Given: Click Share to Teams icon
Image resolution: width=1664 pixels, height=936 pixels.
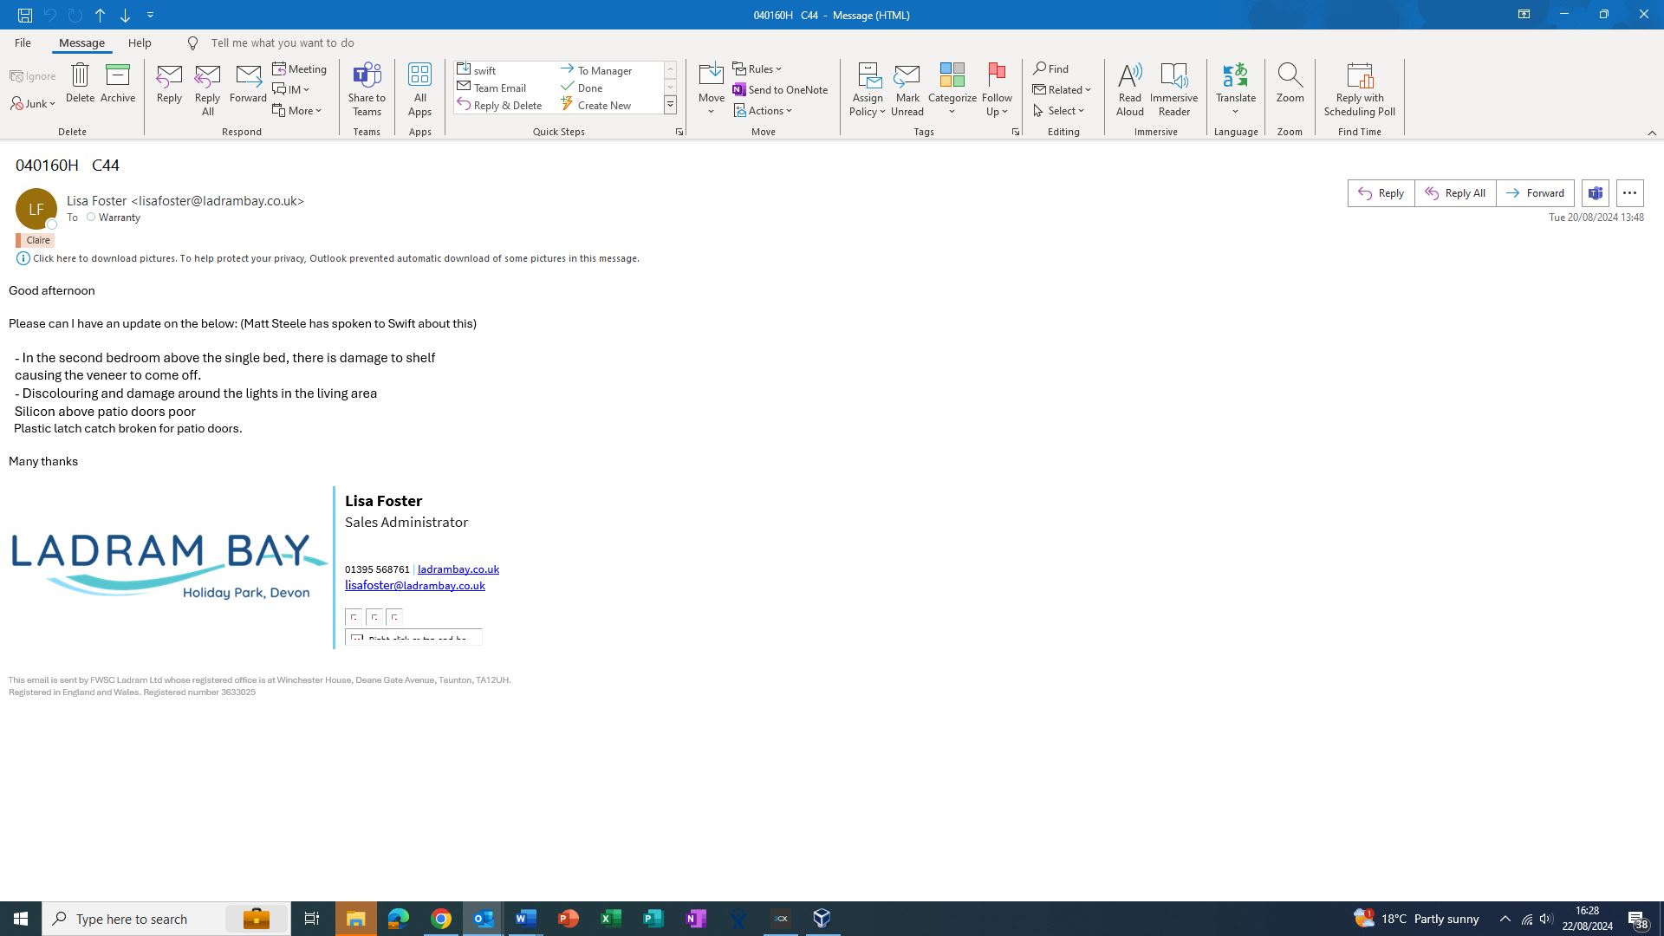Looking at the screenshot, I should (x=367, y=88).
